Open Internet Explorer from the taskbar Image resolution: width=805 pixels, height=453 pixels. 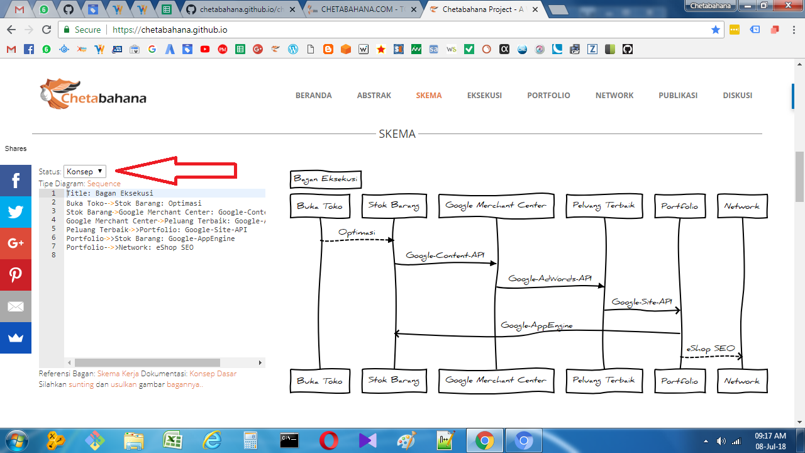click(x=213, y=440)
